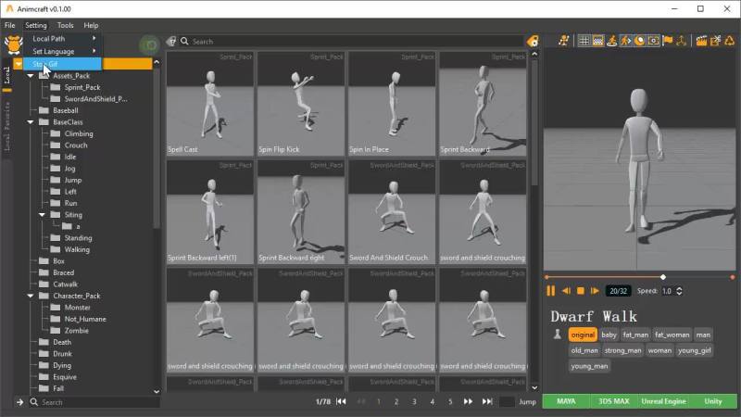741x417 pixels.
Task: Click the triangular recycle icon
Action: coord(730,41)
